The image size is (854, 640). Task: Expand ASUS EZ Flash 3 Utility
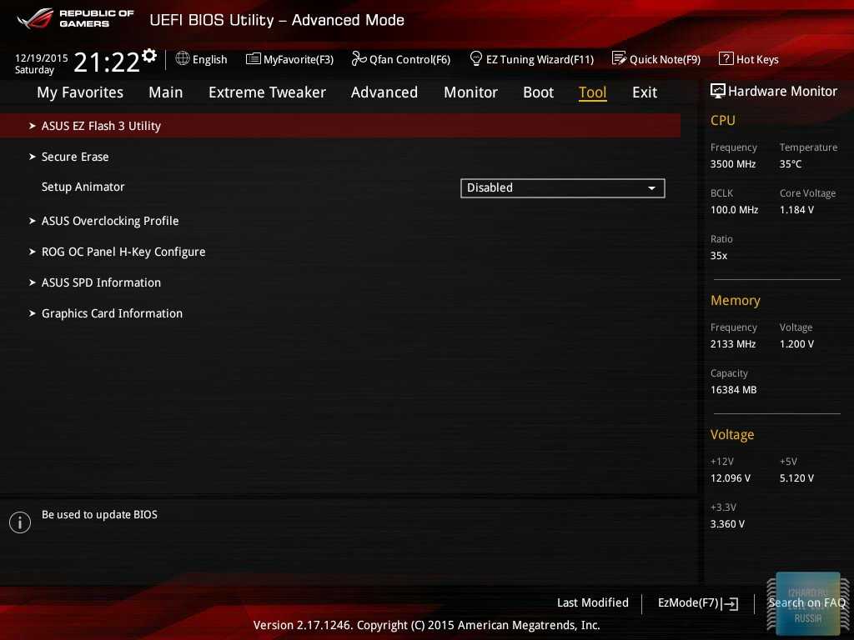[101, 126]
